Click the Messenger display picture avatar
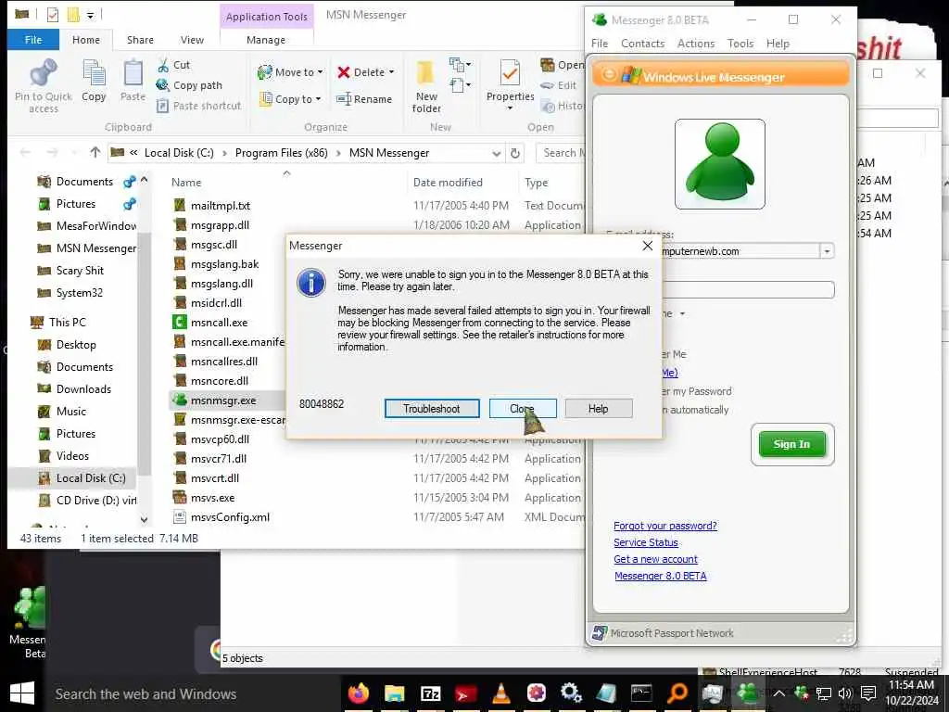This screenshot has height=712, width=949. click(x=719, y=164)
